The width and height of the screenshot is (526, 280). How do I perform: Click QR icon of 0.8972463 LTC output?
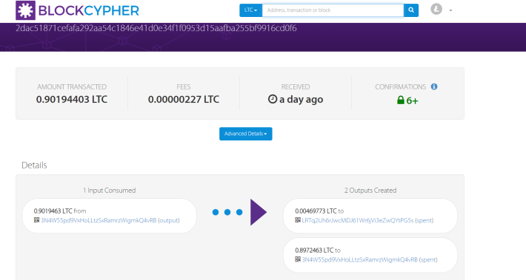tap(298, 259)
